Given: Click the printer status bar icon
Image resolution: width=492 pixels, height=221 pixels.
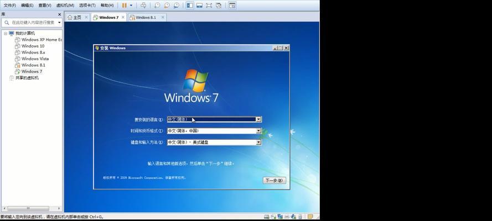Looking at the screenshot, I should tap(287, 217).
